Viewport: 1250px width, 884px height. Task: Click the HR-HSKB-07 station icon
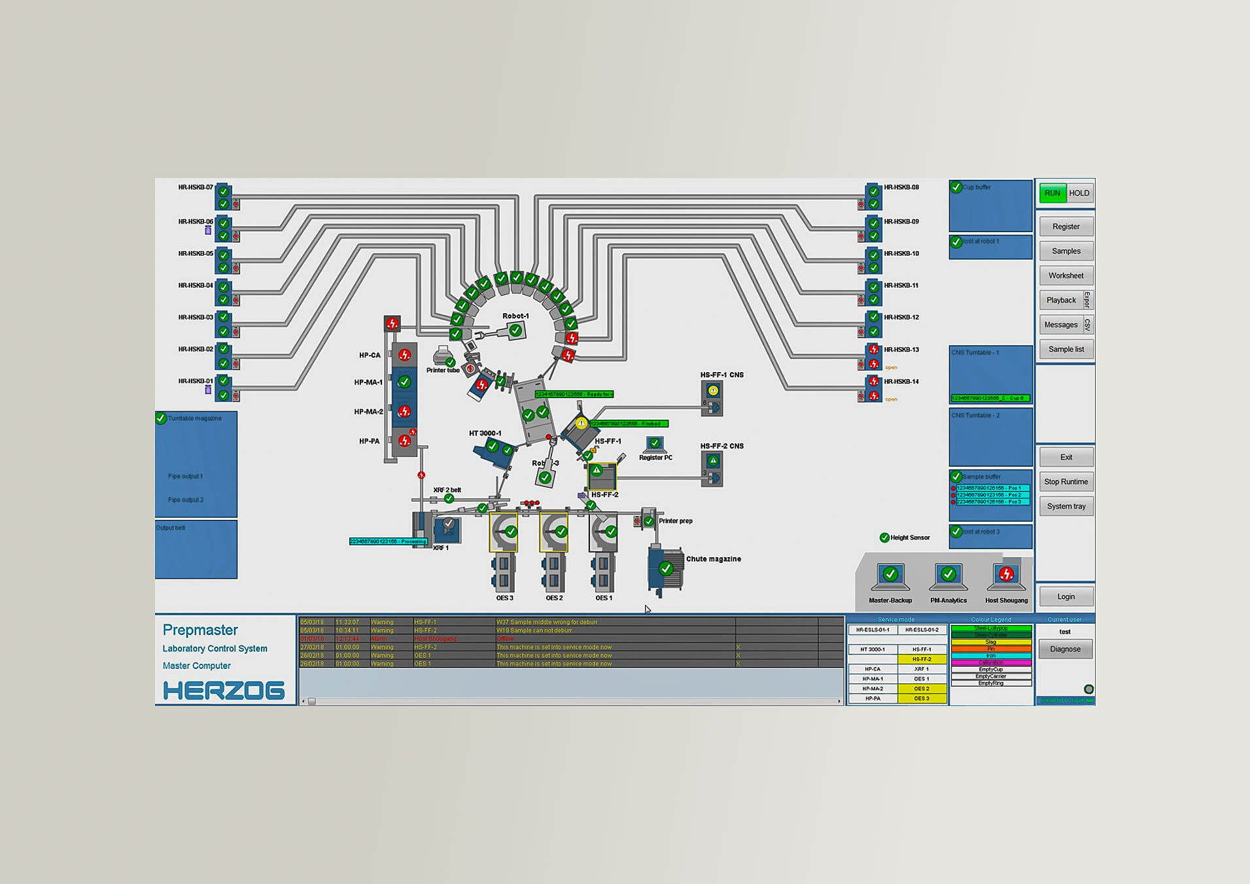224,197
